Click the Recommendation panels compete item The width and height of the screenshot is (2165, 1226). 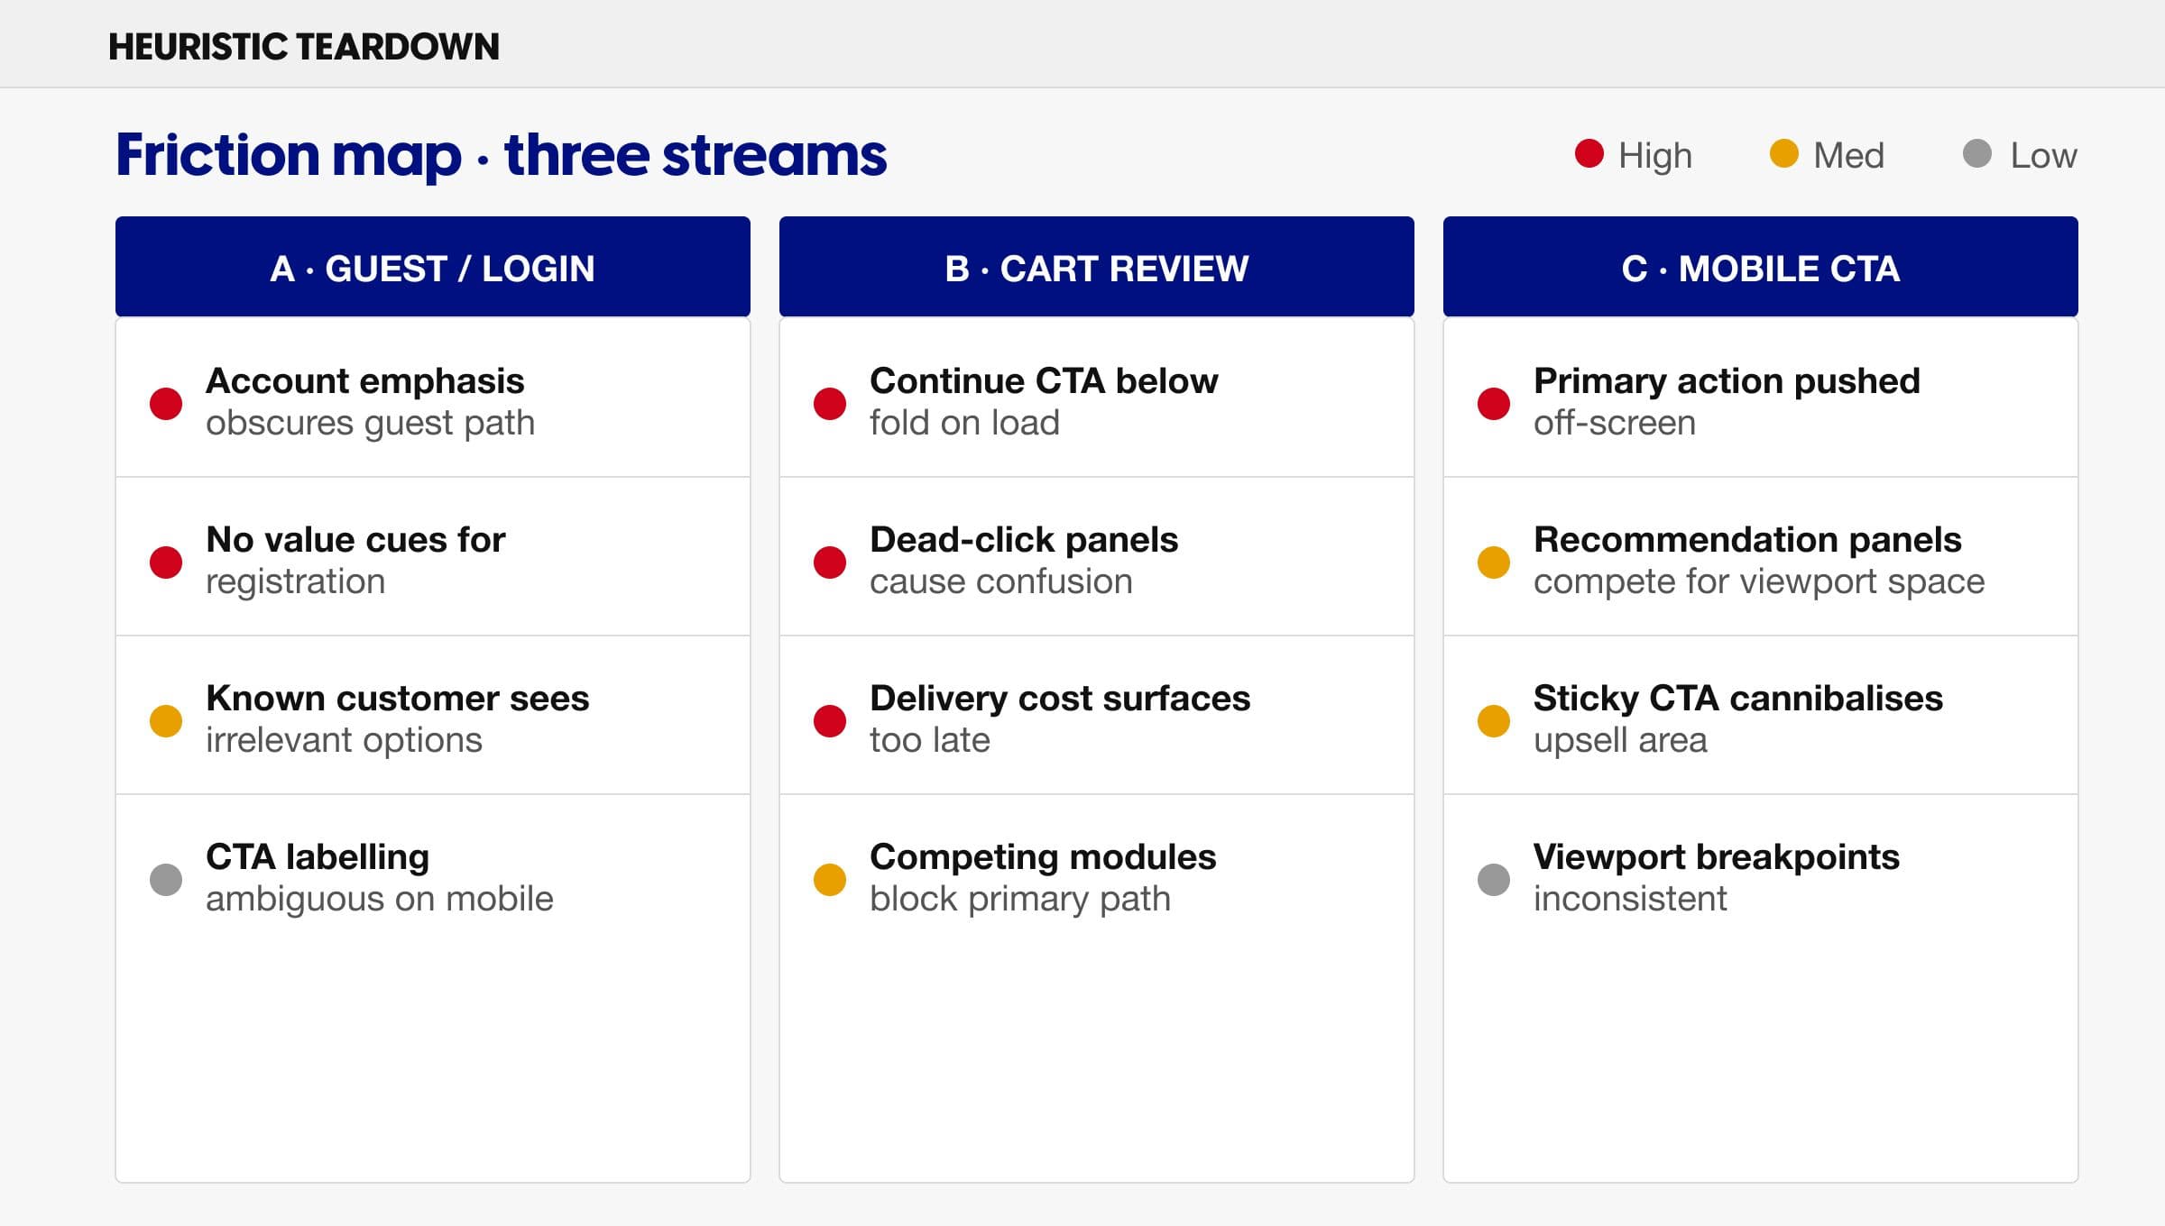coord(1759,560)
